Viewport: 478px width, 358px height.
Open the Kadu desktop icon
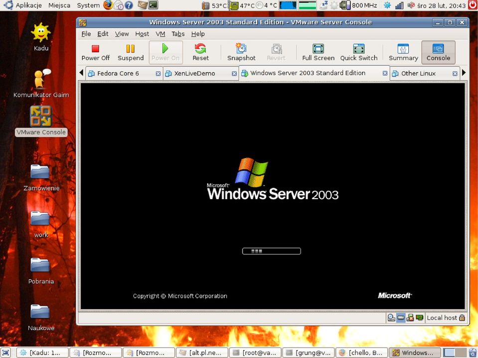(41, 37)
